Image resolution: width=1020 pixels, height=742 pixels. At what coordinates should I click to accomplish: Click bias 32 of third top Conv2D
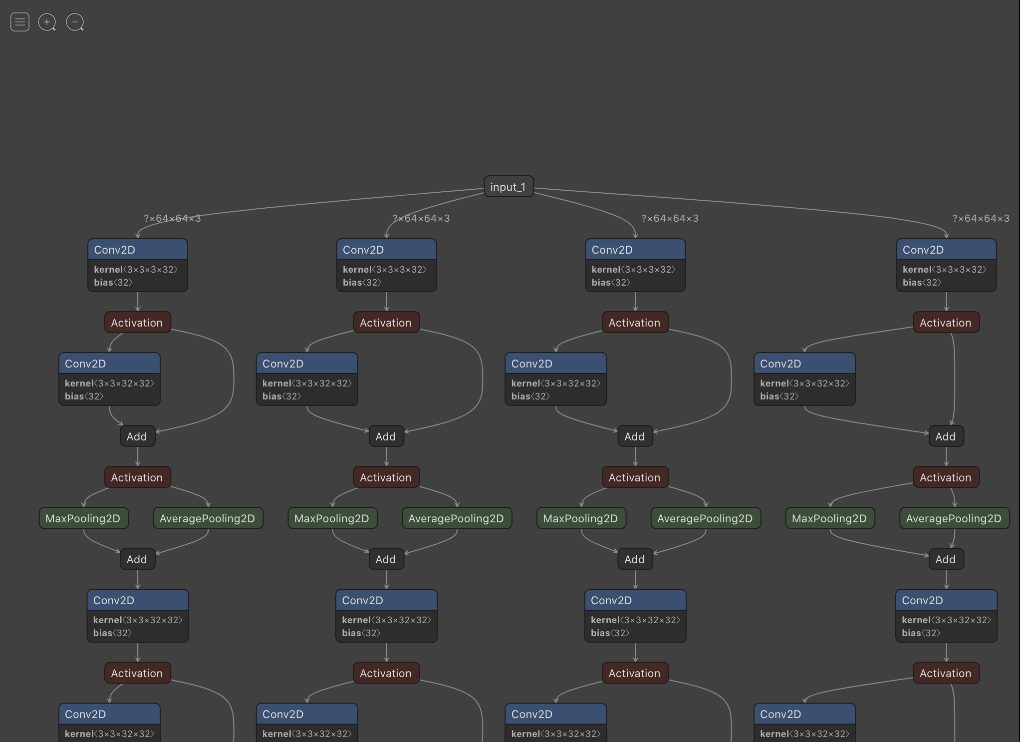tap(611, 283)
